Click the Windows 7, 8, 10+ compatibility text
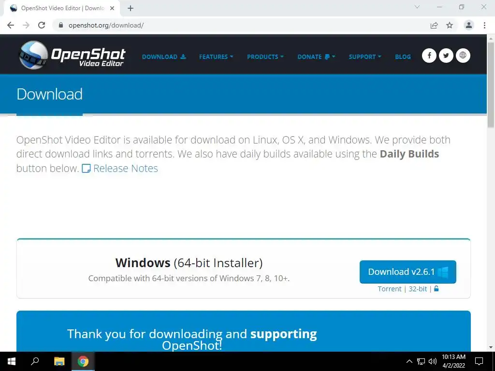 point(189,278)
